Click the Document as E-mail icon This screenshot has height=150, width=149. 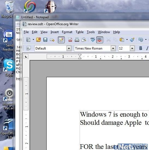pos(52,40)
